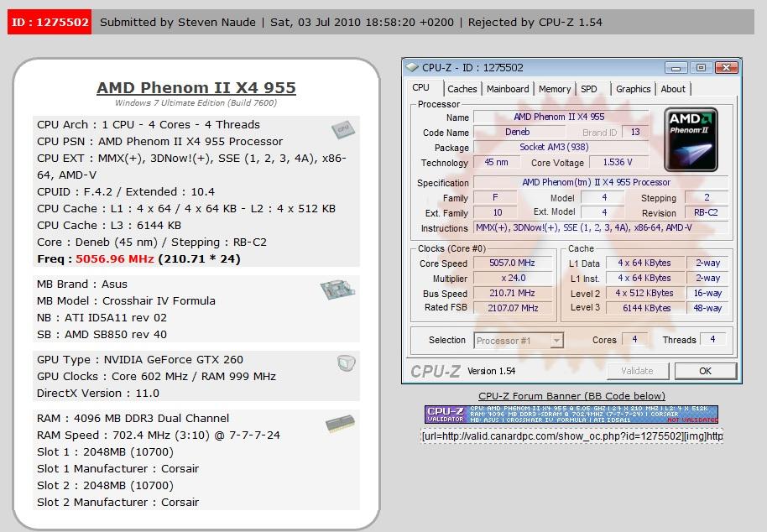The width and height of the screenshot is (767, 532).
Task: Click the CPU-Z Forum Banner link
Action: [571, 396]
